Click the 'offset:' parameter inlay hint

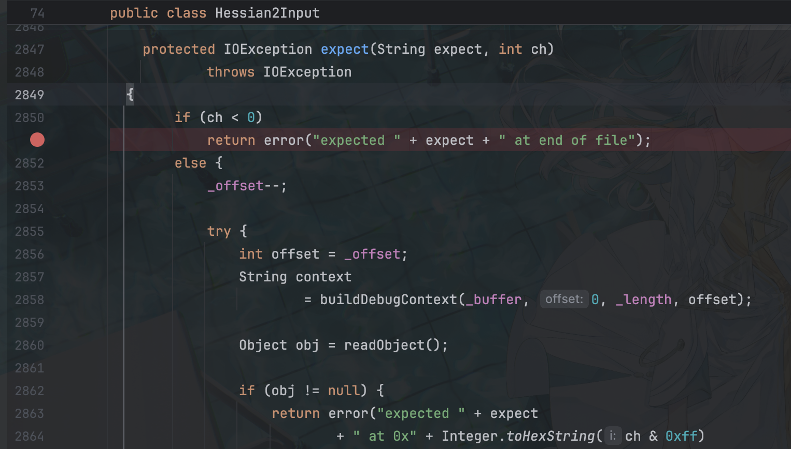click(564, 299)
